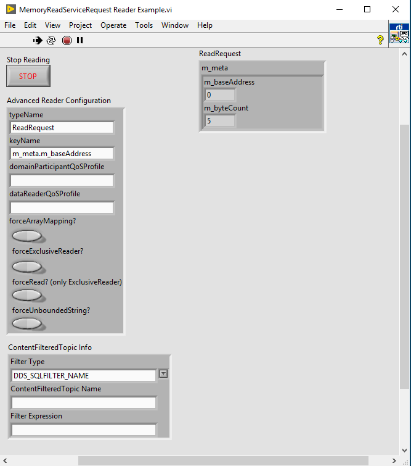
Task: Click the vertical scrollbar thumb
Action: pyautogui.click(x=404, y=257)
